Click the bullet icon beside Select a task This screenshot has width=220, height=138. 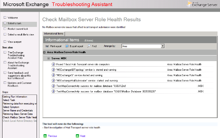tap(5, 23)
